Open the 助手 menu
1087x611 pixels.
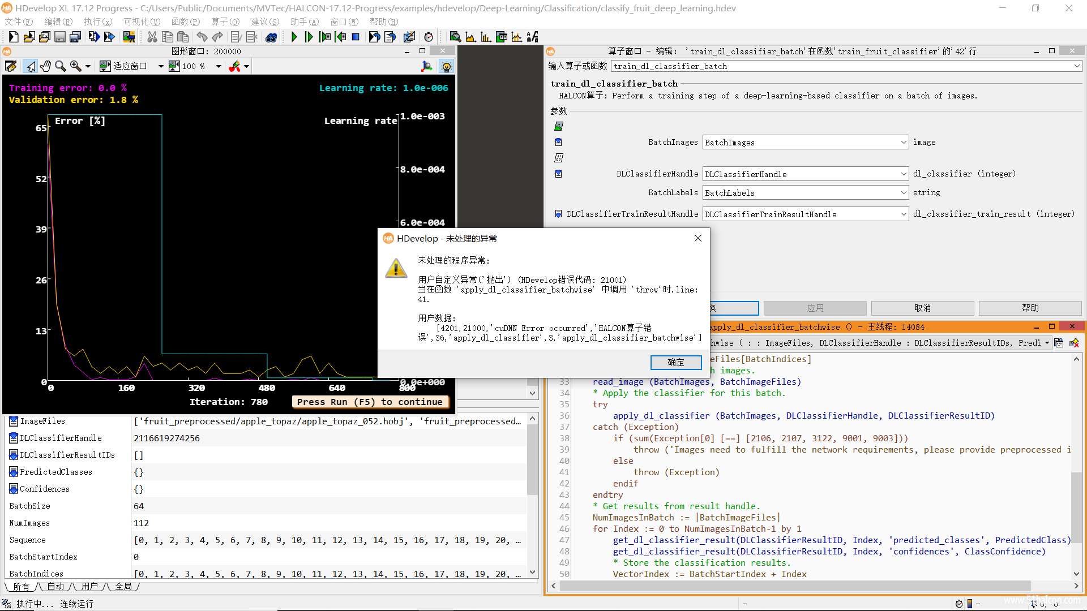pyautogui.click(x=305, y=21)
